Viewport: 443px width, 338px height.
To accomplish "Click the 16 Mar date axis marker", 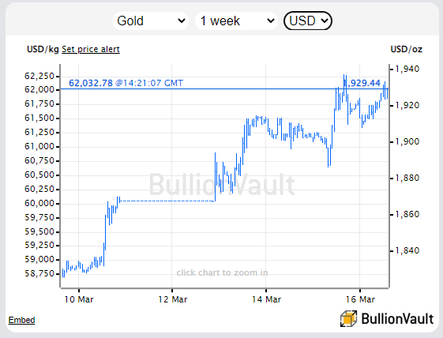I will click(x=360, y=299).
